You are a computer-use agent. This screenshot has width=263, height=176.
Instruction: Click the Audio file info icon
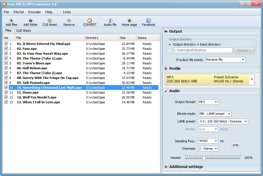point(110,21)
